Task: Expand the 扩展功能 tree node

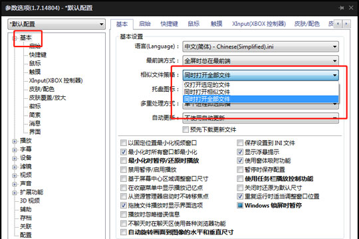Action: tap(15, 193)
